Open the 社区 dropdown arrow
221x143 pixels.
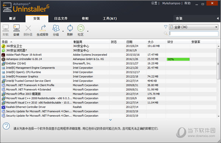(x=88, y=31)
